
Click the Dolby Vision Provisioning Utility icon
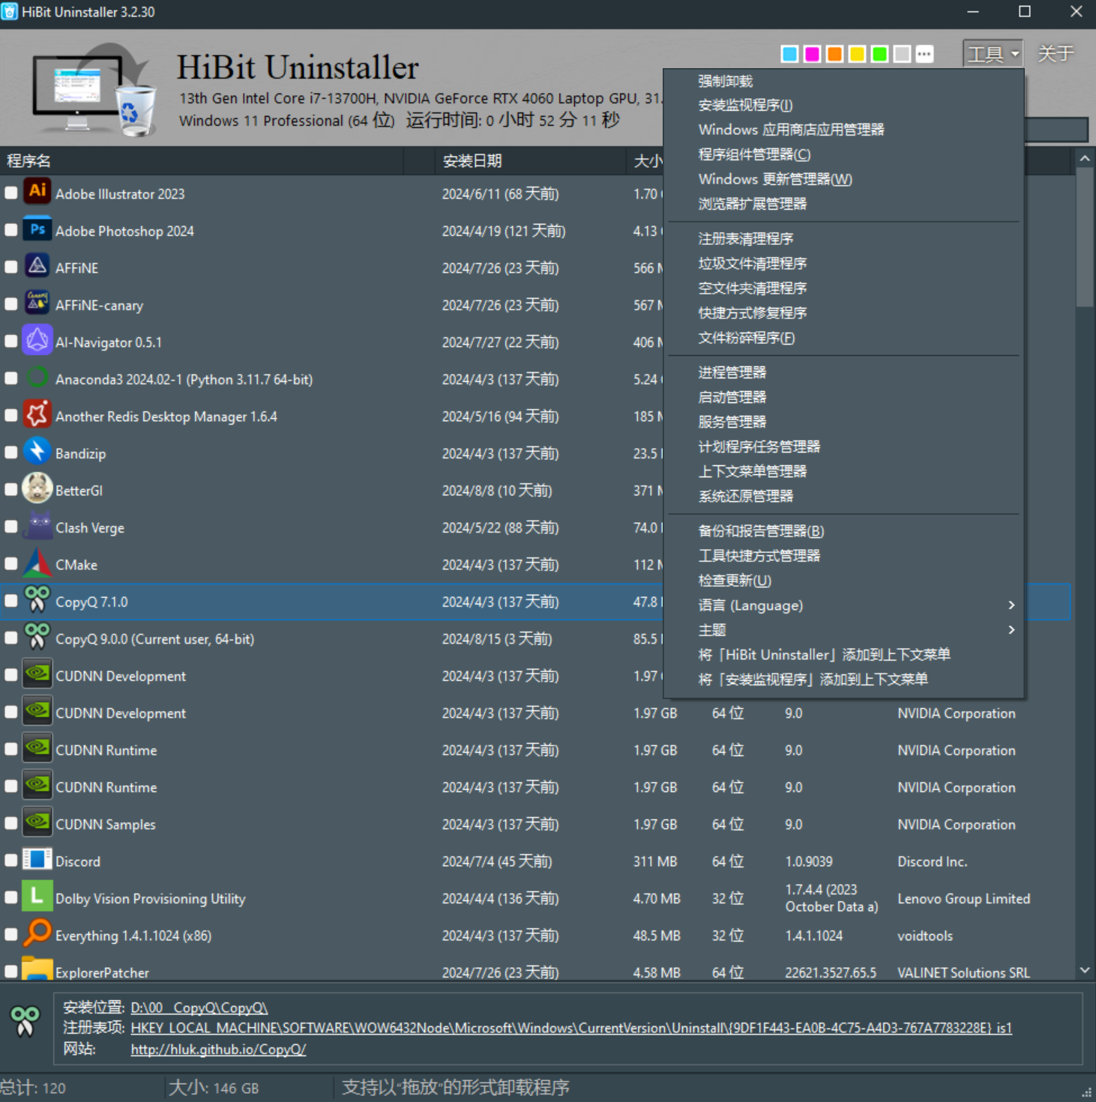click(x=37, y=897)
